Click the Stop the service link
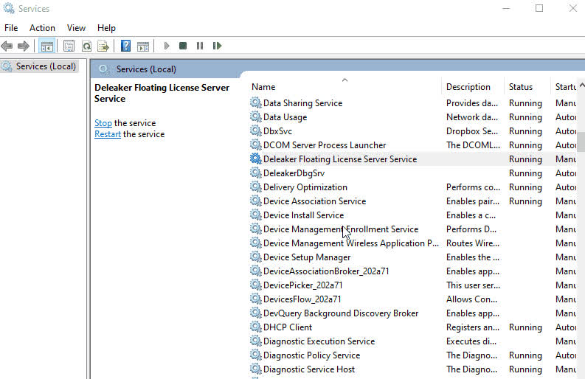 [x=103, y=123]
